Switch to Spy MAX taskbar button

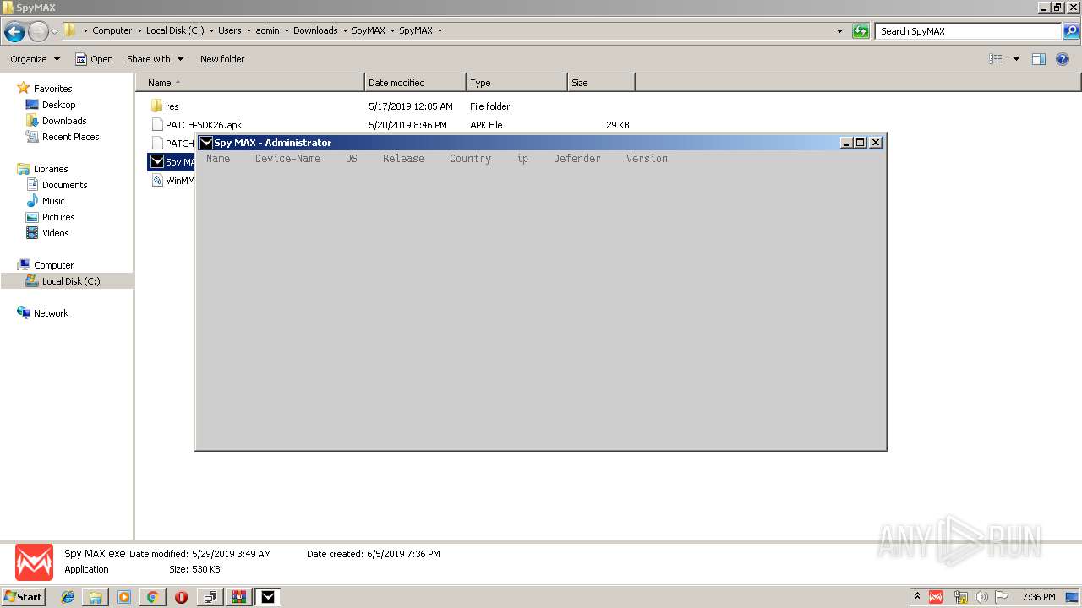tap(268, 597)
